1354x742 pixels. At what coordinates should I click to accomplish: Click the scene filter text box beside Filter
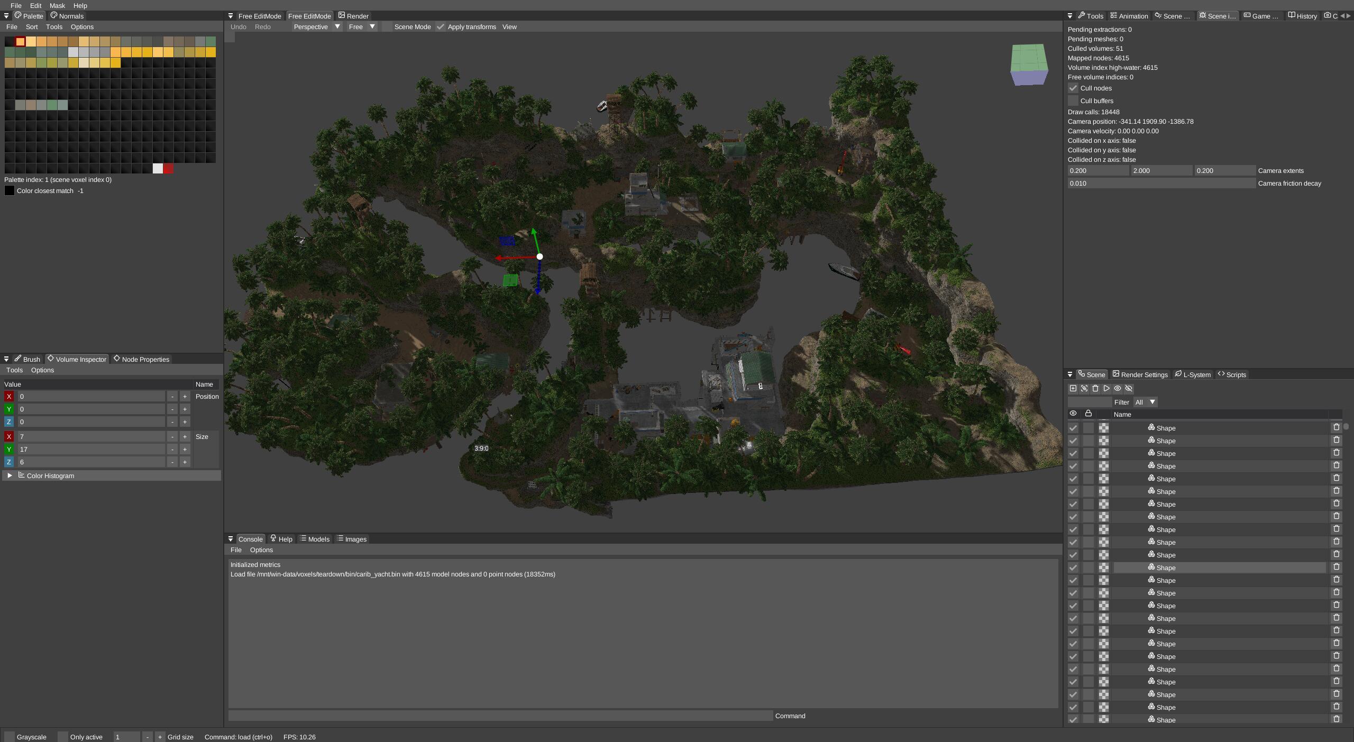[1090, 402]
